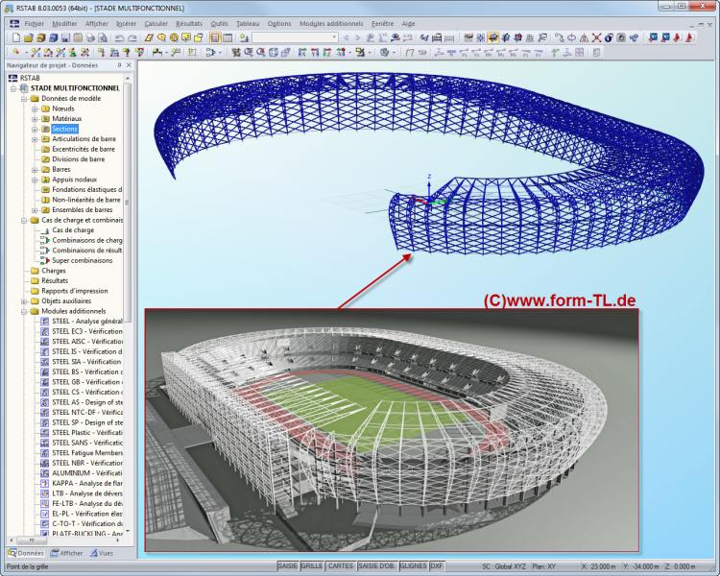Select Divisions de barre tree item
This screenshot has width=720, height=576.
(79, 159)
